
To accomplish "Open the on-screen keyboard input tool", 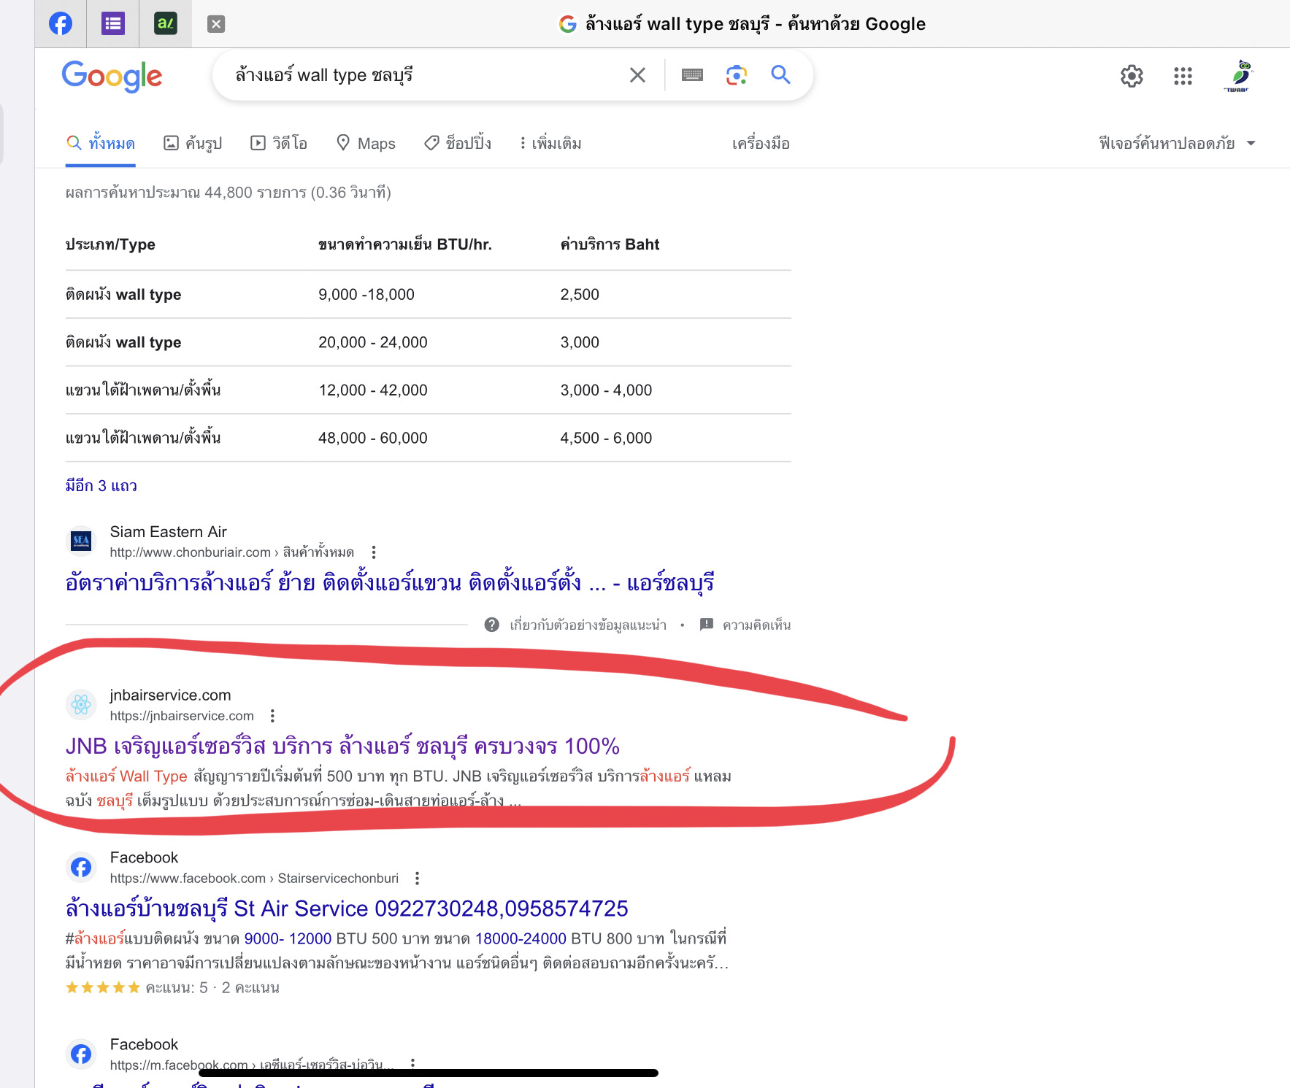I will [x=691, y=75].
